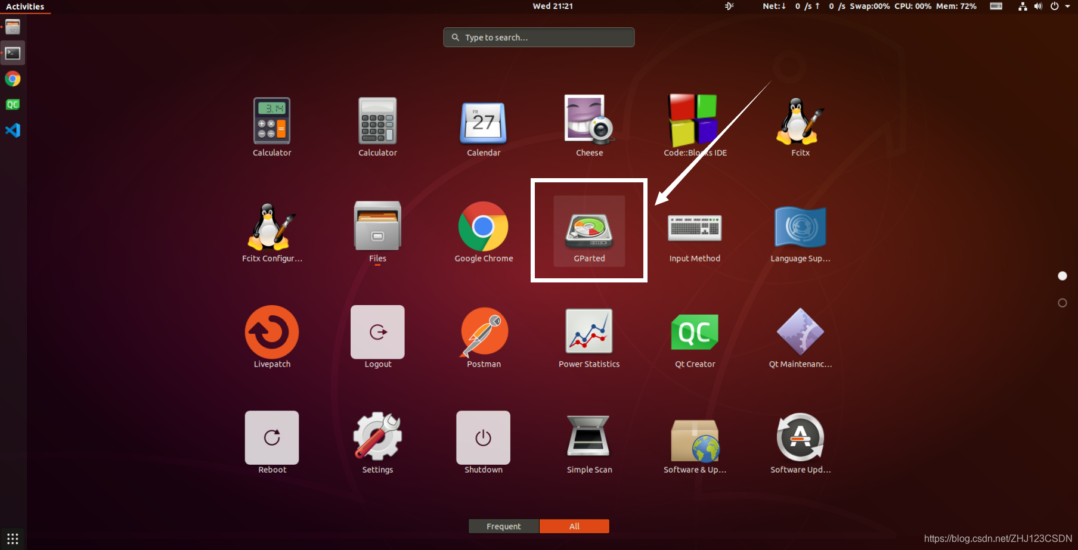Select the All apps tab

click(574, 526)
